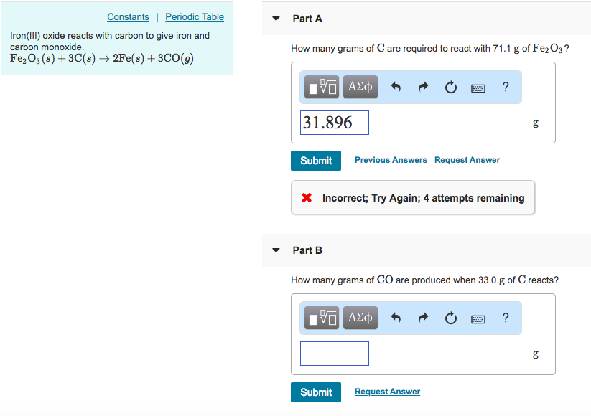Click the help question mark in Part A toolbar
Image resolution: width=591 pixels, height=416 pixels.
tap(506, 87)
